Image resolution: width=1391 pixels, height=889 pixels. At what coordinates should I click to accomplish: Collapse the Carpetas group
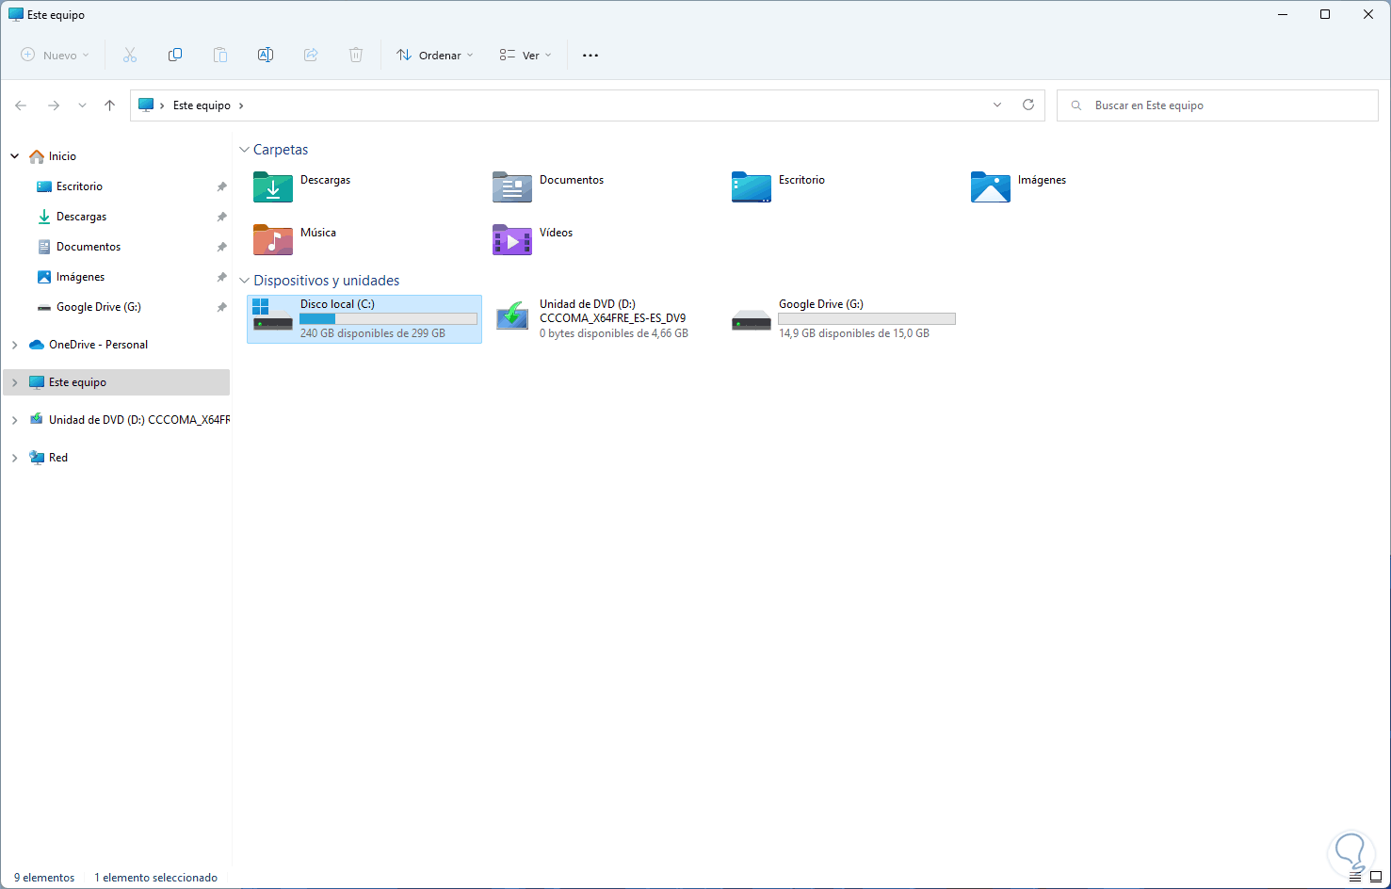[x=245, y=150]
